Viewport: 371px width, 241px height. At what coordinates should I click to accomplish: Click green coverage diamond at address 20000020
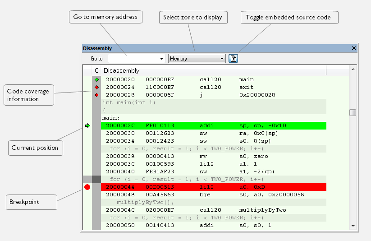point(96,79)
